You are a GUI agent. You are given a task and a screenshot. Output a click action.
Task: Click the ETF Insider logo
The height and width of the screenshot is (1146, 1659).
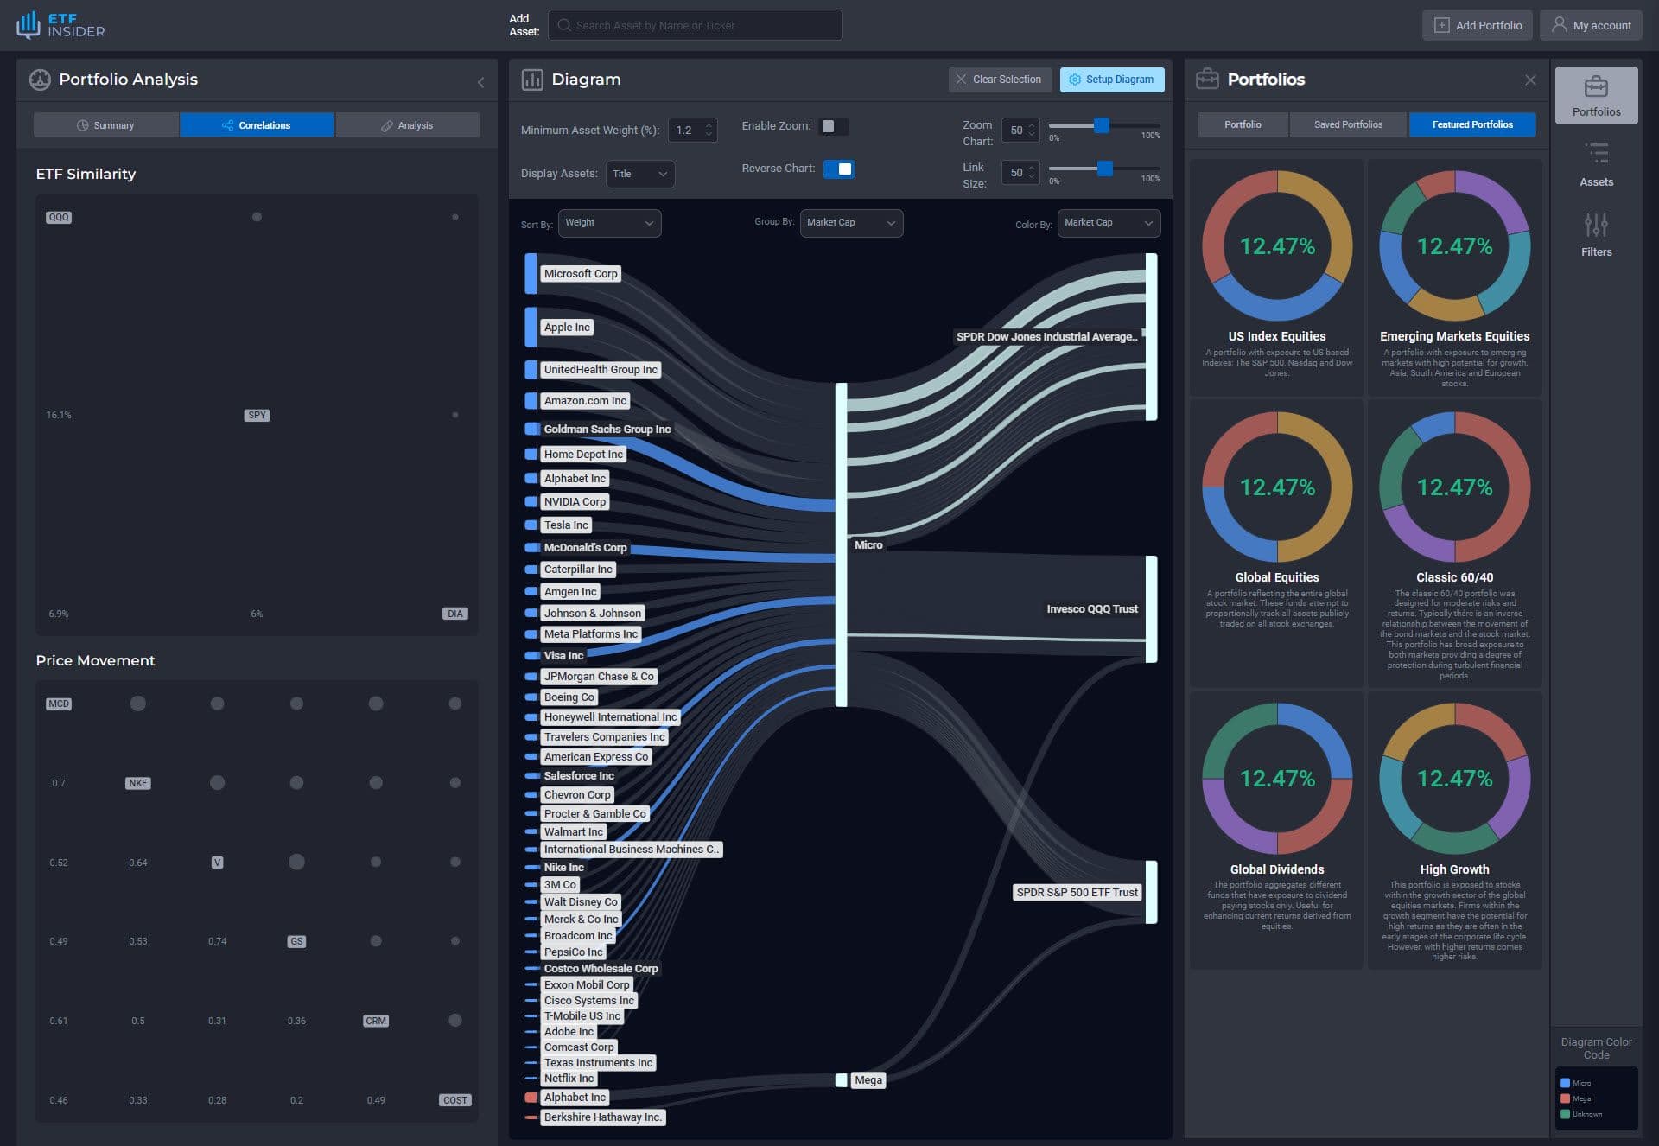tap(60, 25)
